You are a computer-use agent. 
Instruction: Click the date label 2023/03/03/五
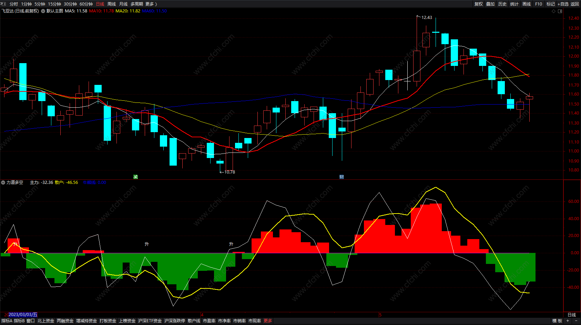click(23, 315)
